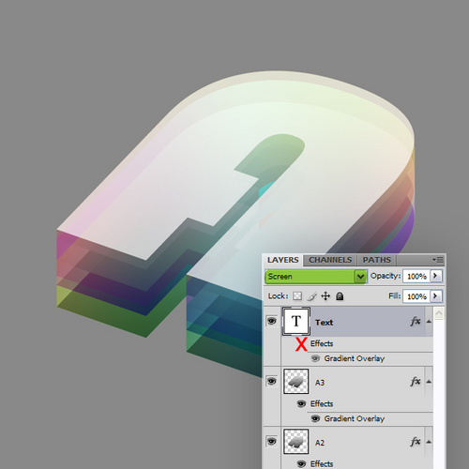Toggle Gradient Overlay eye under Text layer
469x469 pixels.
pos(315,358)
